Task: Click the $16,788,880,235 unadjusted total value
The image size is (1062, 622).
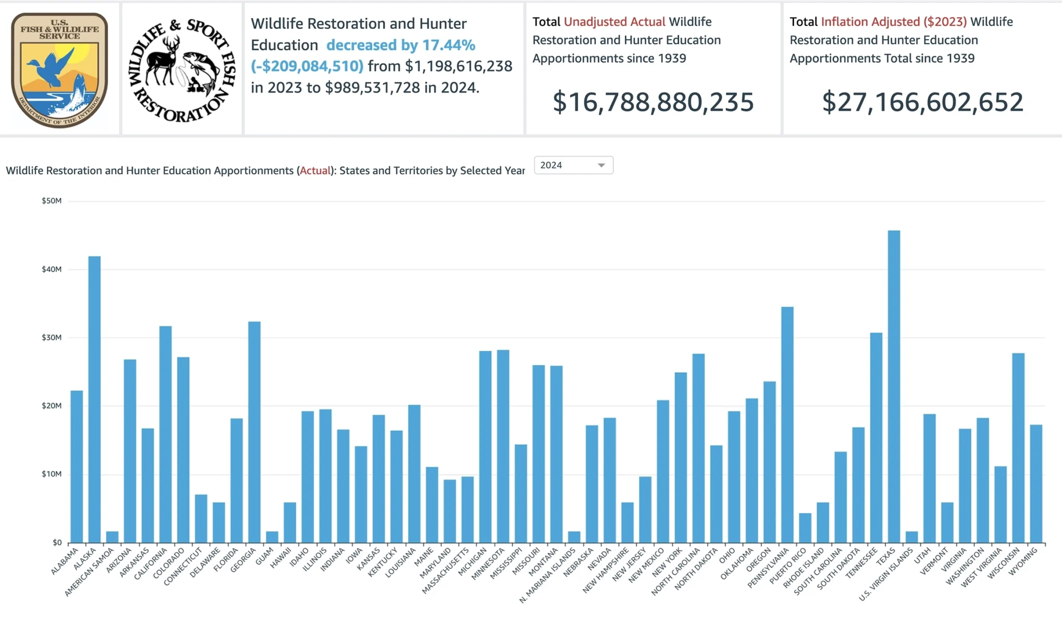Action: [653, 102]
